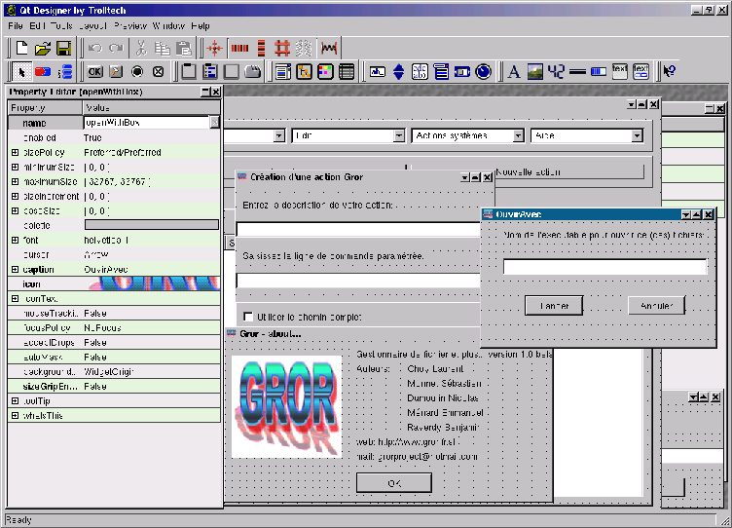Expand the baseSize property
The width and height of the screenshot is (732, 528).
(x=15, y=210)
